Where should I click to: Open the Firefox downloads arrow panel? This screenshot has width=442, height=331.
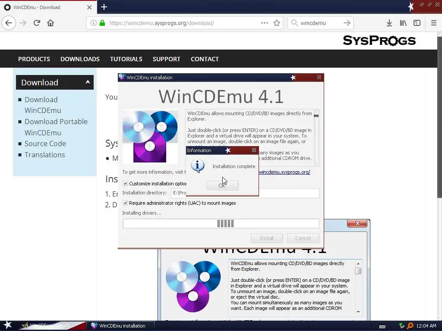[389, 23]
